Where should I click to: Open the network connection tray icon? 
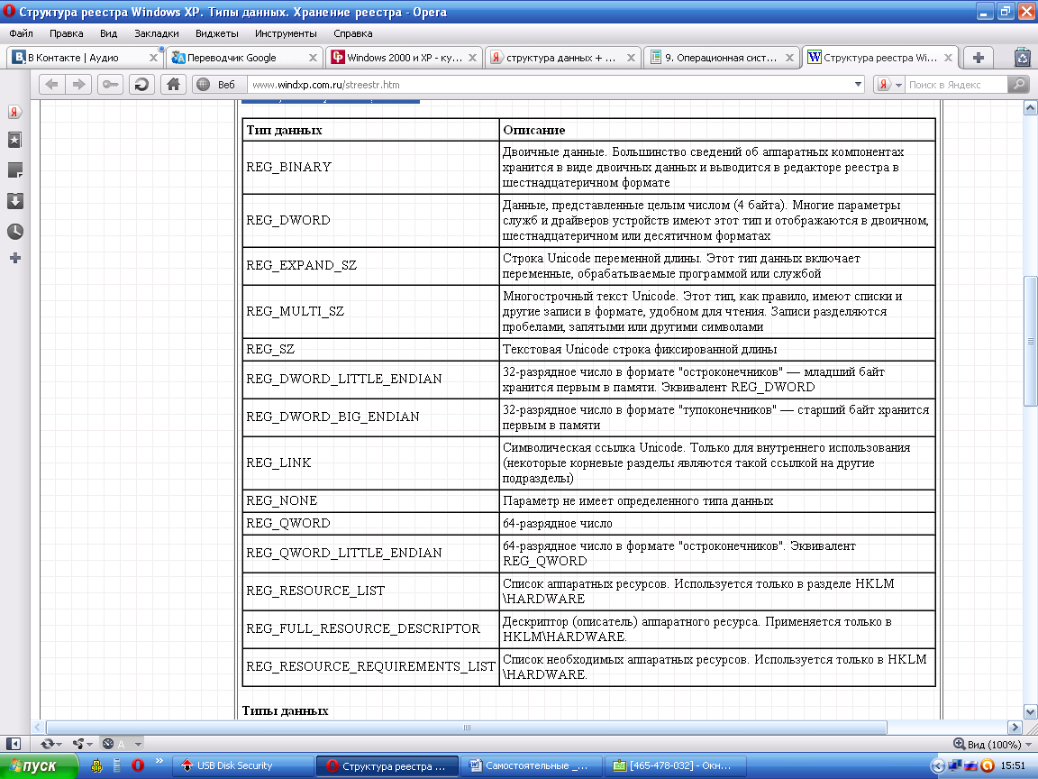tap(954, 765)
